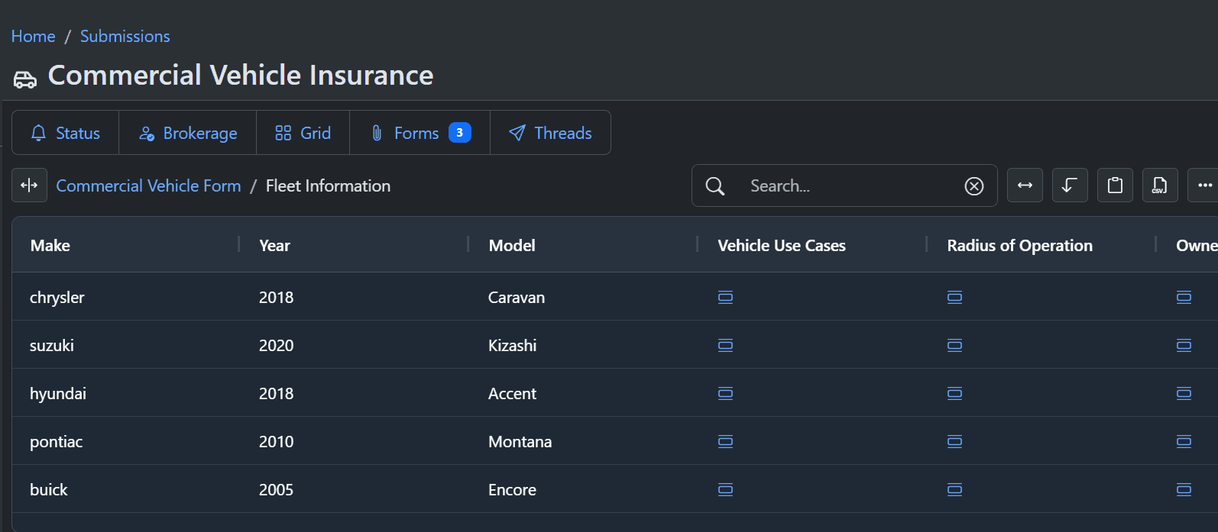
Task: Click the Forms badge showing 3
Action: (x=459, y=133)
